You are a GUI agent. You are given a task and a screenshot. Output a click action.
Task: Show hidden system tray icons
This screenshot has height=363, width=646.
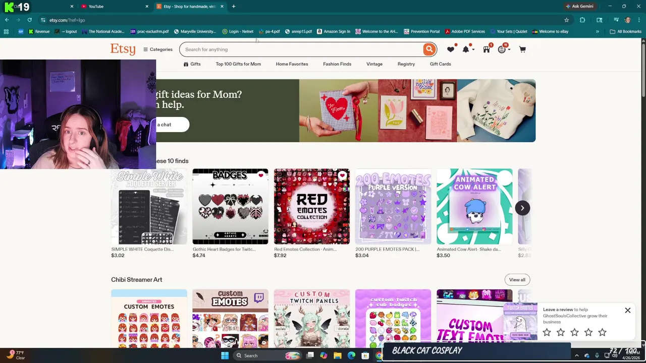point(576,355)
